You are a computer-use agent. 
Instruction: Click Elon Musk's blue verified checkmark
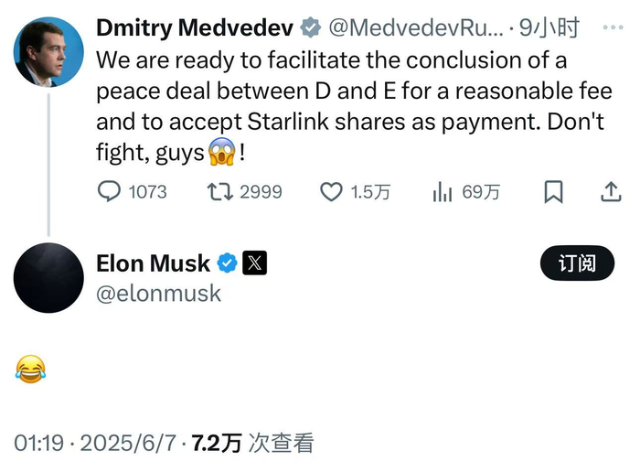(226, 263)
